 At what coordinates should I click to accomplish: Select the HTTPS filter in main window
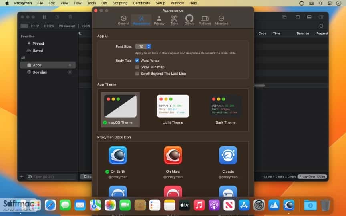49,26
